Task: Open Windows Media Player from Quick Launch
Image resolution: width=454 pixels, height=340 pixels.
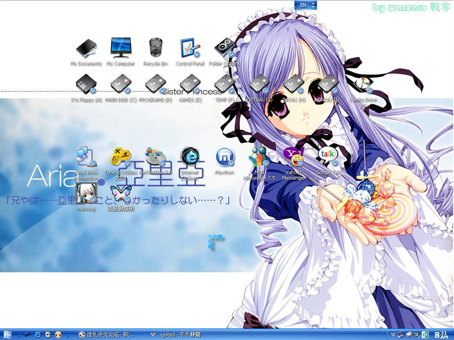Action: coord(48,335)
